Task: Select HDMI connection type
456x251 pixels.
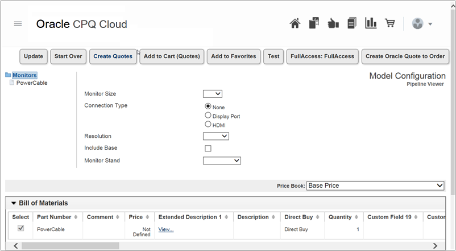Action: [208, 124]
